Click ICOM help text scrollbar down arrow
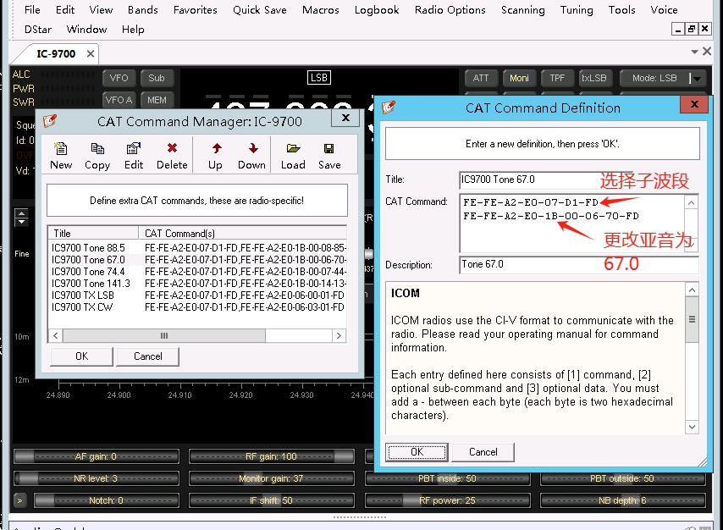Viewport: 723px width, 530px height. (692, 427)
